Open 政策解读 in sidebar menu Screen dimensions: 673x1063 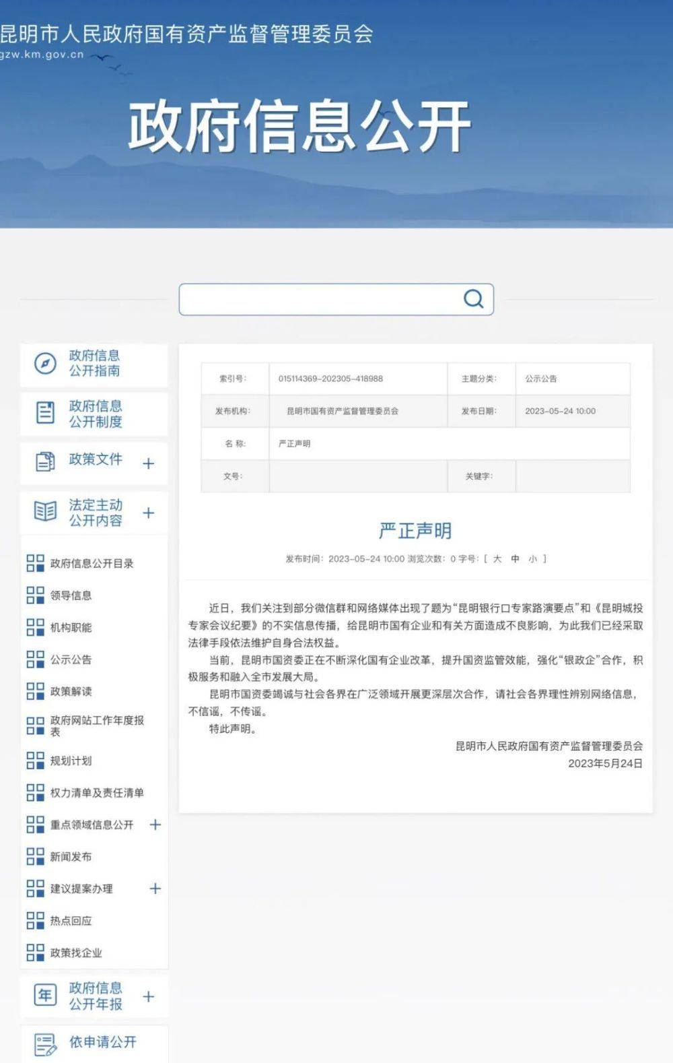tap(71, 691)
